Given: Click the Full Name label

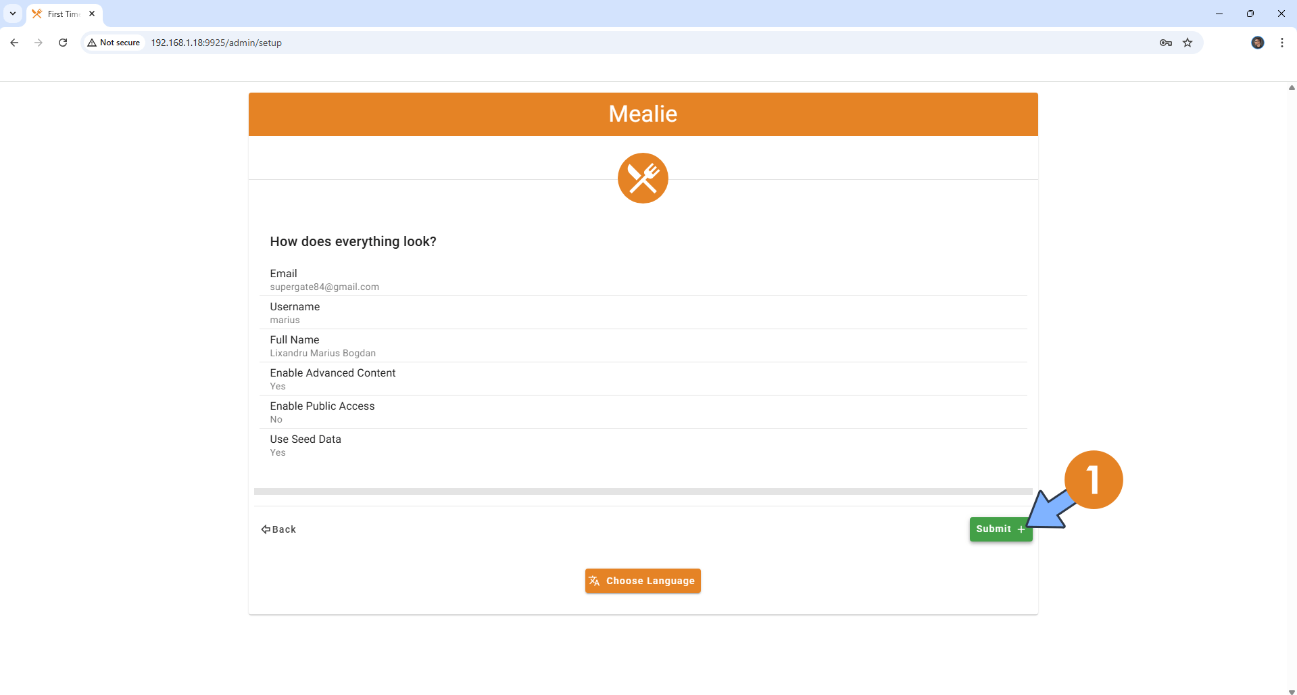Looking at the screenshot, I should (294, 339).
